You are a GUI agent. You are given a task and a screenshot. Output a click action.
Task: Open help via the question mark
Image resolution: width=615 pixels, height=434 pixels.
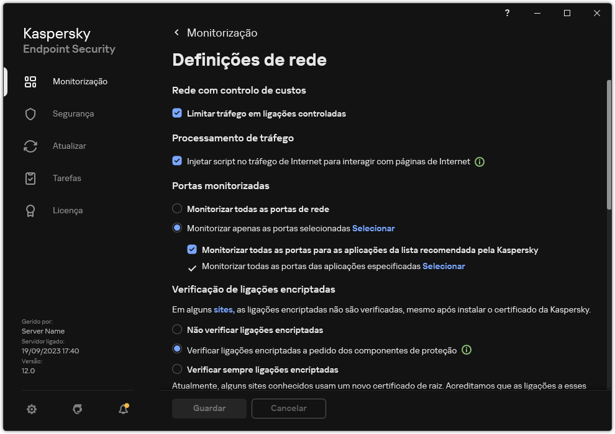[x=507, y=12]
